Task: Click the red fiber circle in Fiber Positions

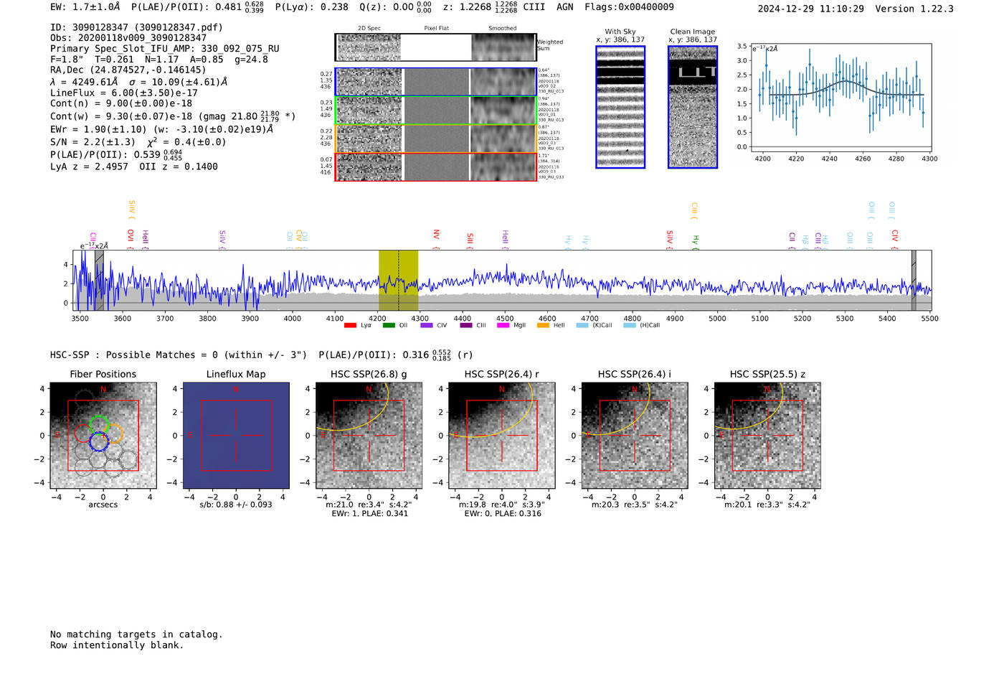Action: pos(84,433)
